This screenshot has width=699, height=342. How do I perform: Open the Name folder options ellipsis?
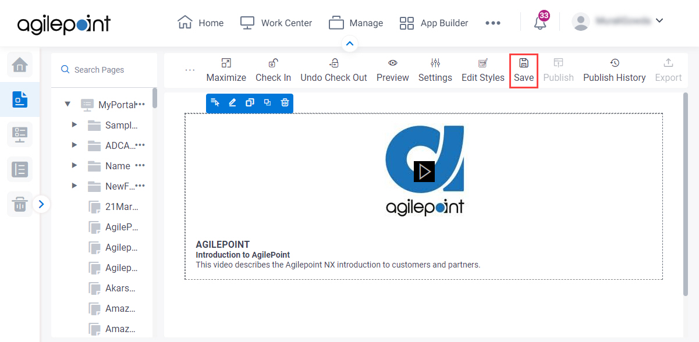[140, 165]
